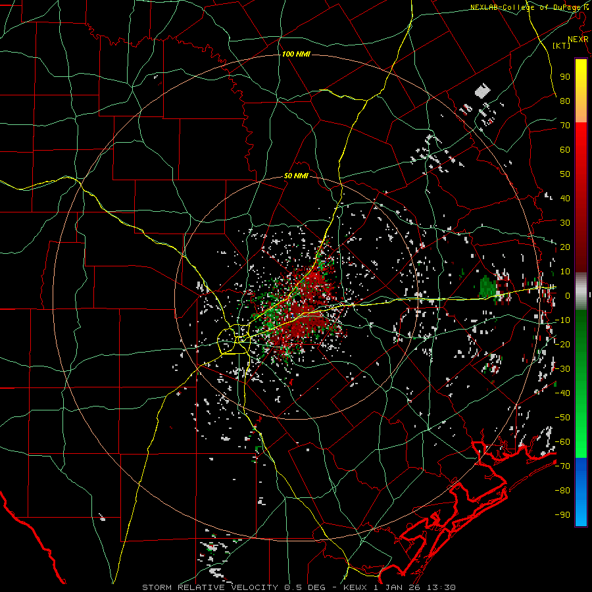Click the solid green echo patch east of the radar

pos(487,287)
